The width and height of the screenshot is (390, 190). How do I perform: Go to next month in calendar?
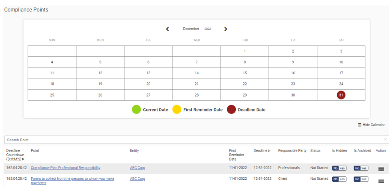(226, 29)
